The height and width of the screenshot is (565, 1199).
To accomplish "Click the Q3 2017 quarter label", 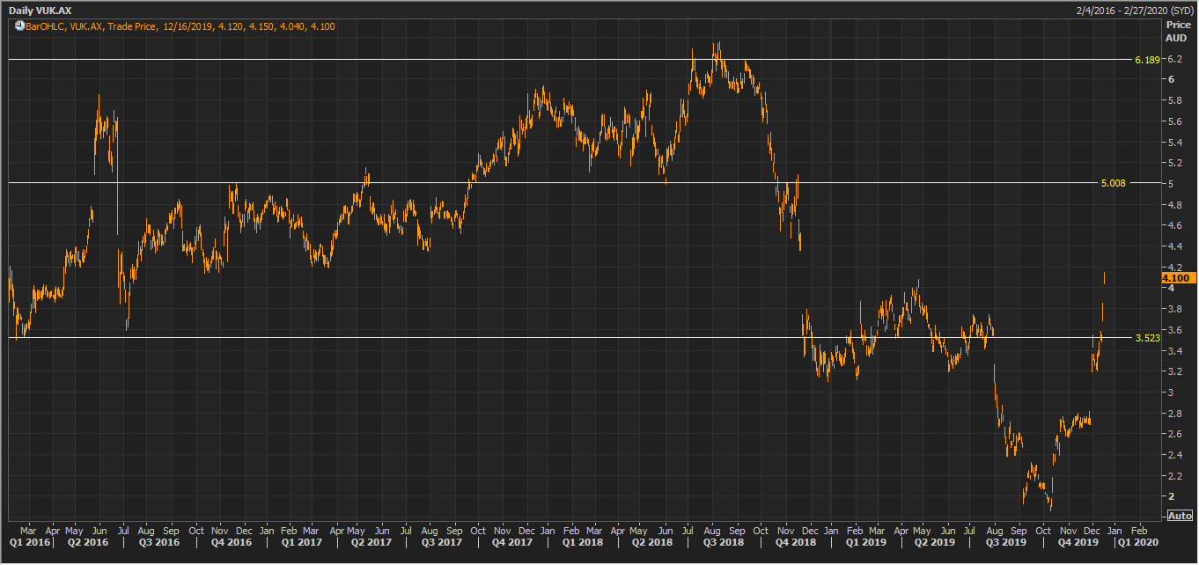I will [442, 543].
